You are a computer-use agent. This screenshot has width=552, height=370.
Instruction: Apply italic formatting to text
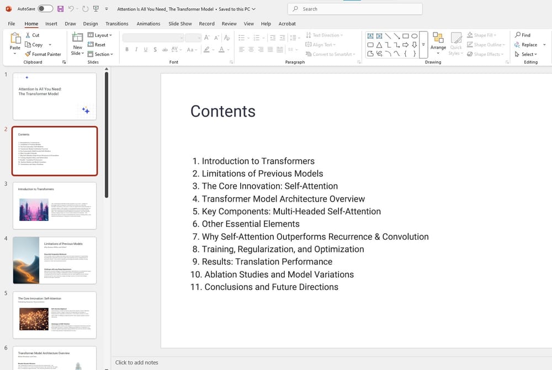pyautogui.click(x=135, y=49)
